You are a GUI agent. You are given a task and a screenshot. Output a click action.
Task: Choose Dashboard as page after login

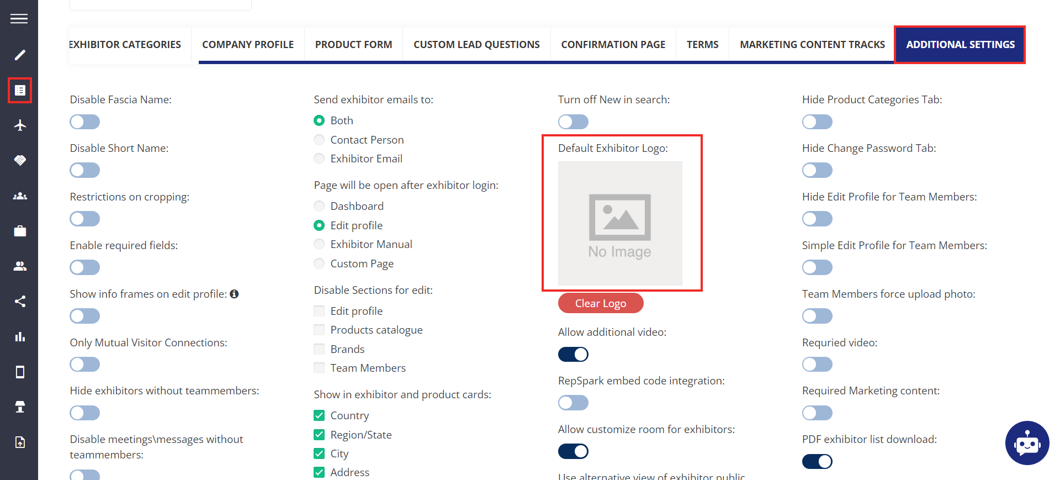click(319, 206)
